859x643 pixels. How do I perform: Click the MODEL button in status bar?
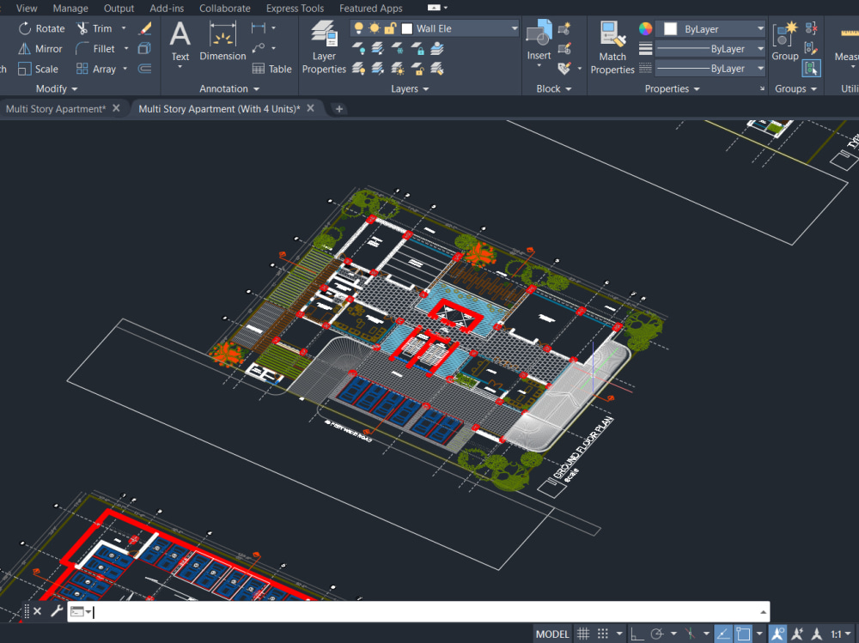click(x=552, y=633)
